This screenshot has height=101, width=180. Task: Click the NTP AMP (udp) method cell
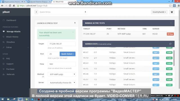click(124, 34)
